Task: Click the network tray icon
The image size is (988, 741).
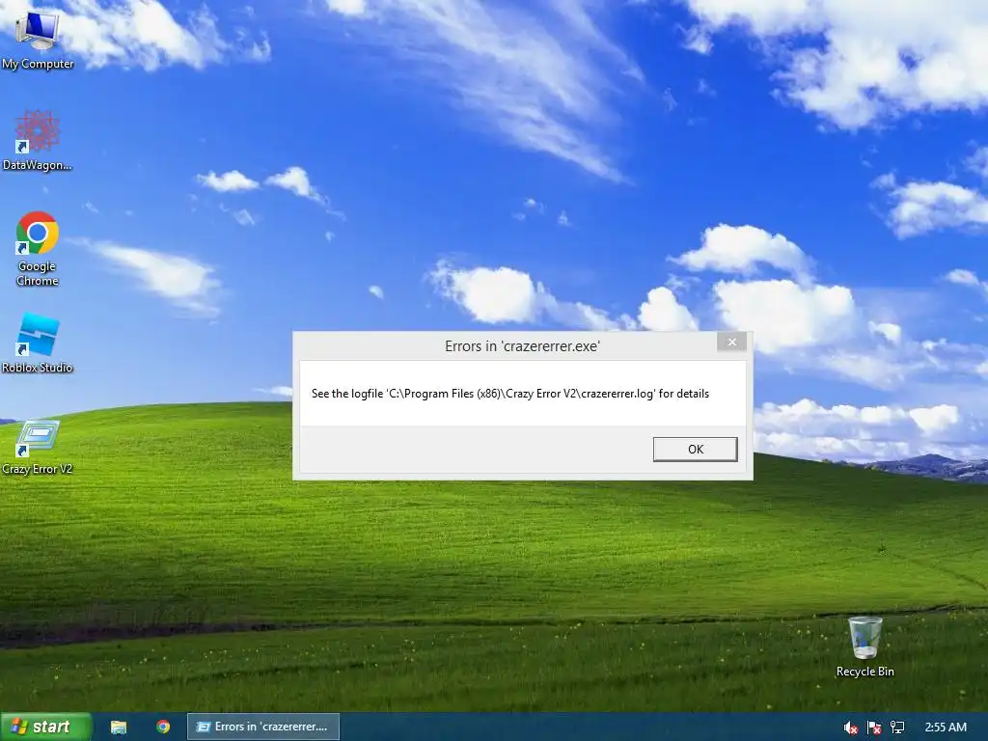Action: tap(897, 727)
